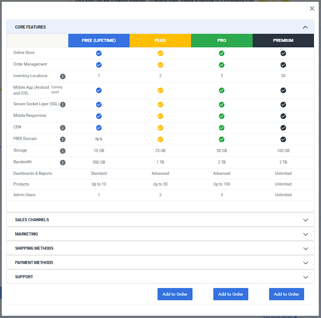Add the Plus plan to order
This screenshot has width=321, height=318.
click(175, 294)
